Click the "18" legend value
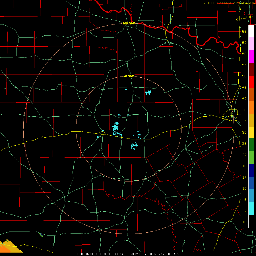This screenshot has height=256, width=256. (x=244, y=166)
